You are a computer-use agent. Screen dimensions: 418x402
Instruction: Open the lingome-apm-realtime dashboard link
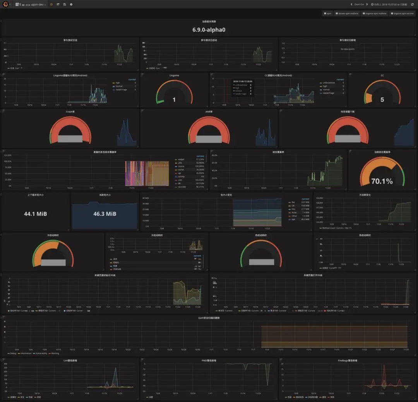point(375,13)
